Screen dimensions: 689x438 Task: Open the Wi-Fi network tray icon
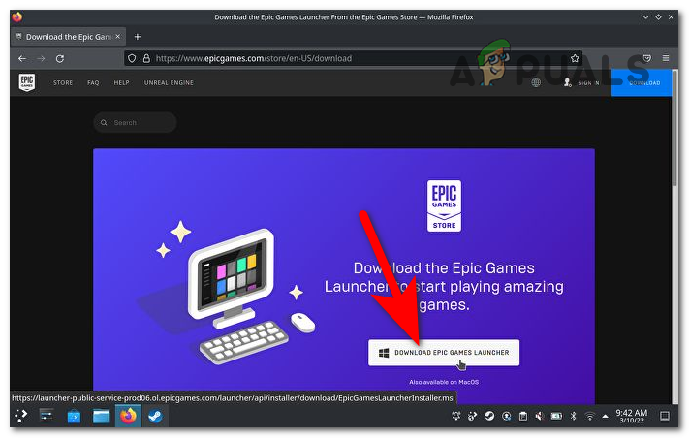coord(590,416)
